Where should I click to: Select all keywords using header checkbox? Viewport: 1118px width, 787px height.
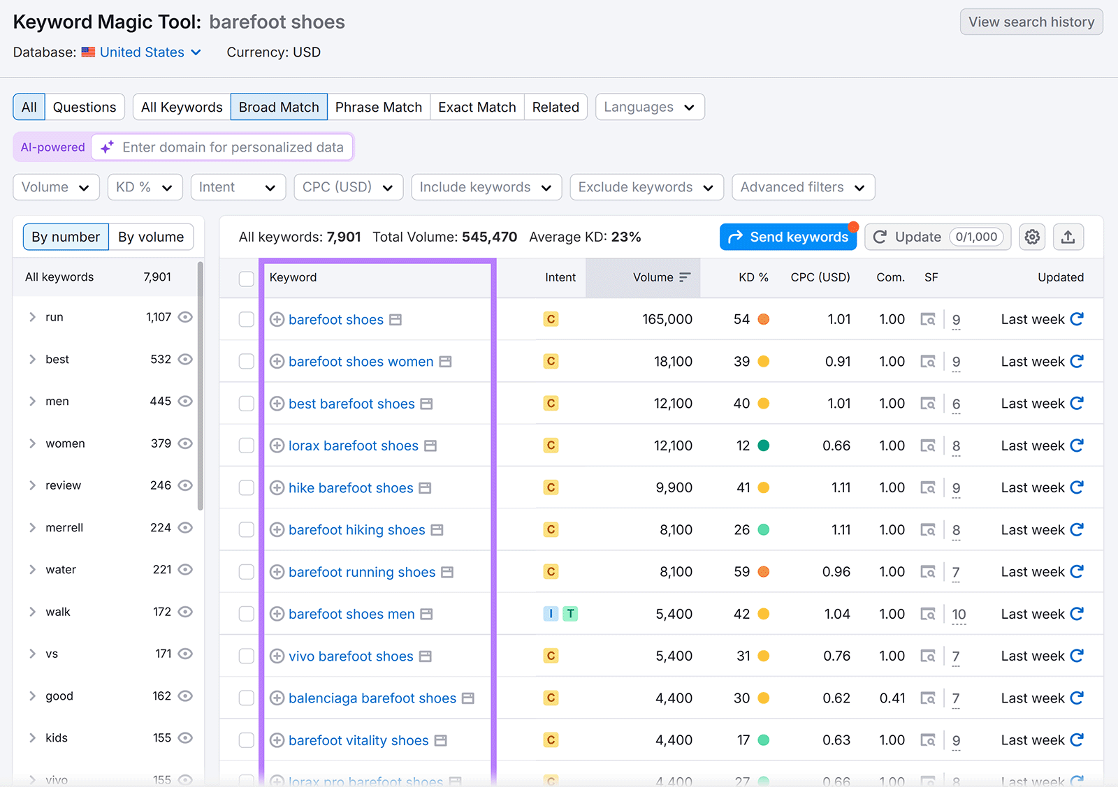pyautogui.click(x=246, y=279)
